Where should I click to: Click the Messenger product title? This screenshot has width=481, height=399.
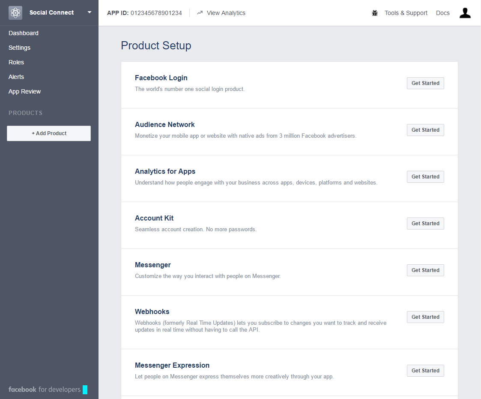[153, 265]
